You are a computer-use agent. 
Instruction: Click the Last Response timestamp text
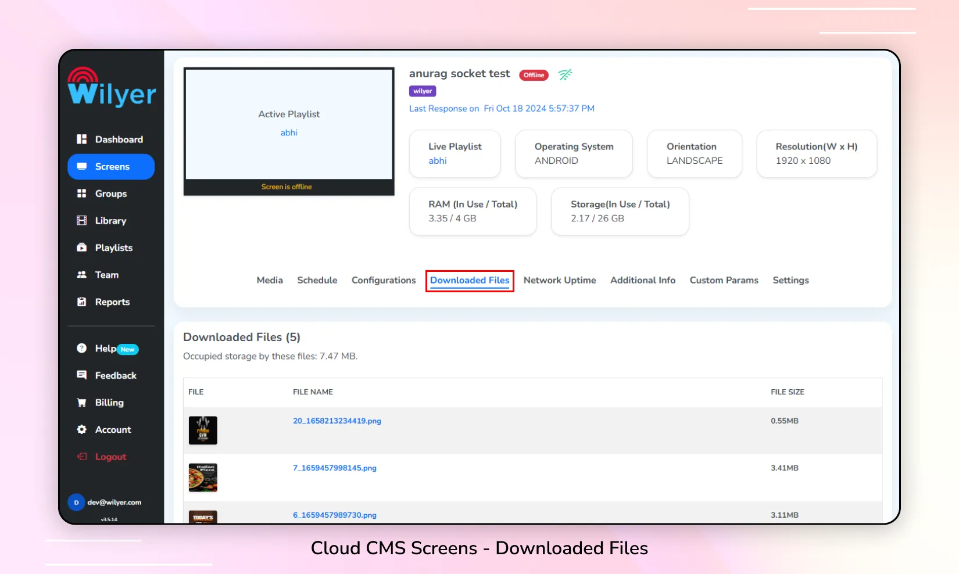(x=502, y=109)
